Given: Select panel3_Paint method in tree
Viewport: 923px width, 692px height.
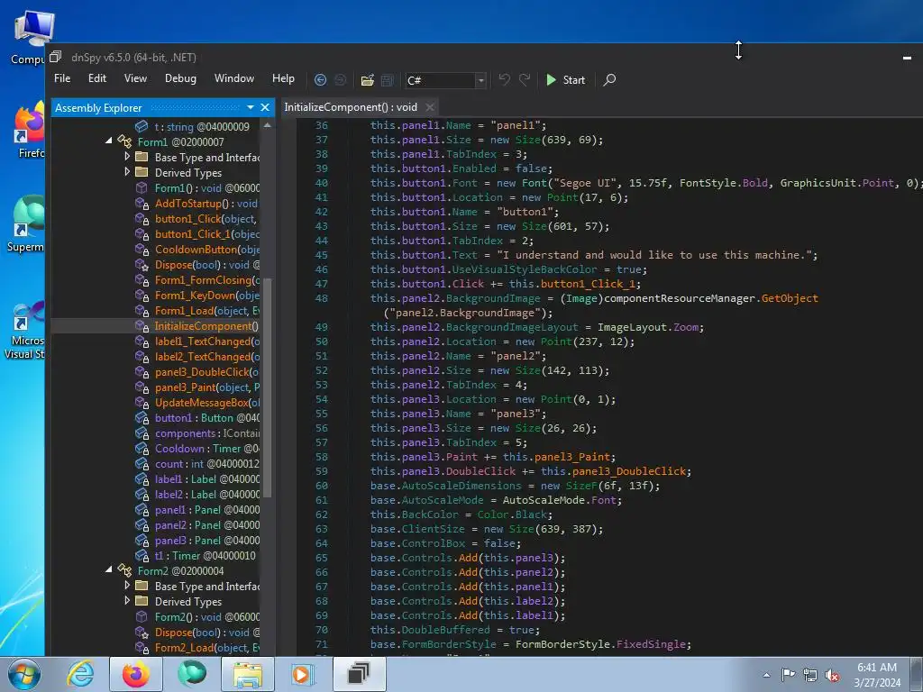Looking at the screenshot, I should coord(206,387).
